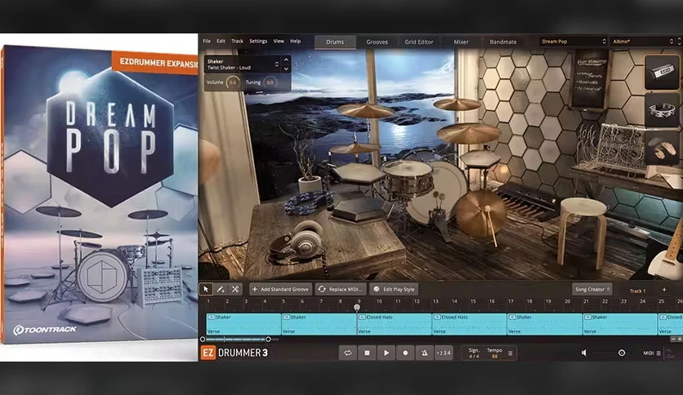Open the Edit menu
Viewport: 683px width, 395px height.
coord(221,41)
